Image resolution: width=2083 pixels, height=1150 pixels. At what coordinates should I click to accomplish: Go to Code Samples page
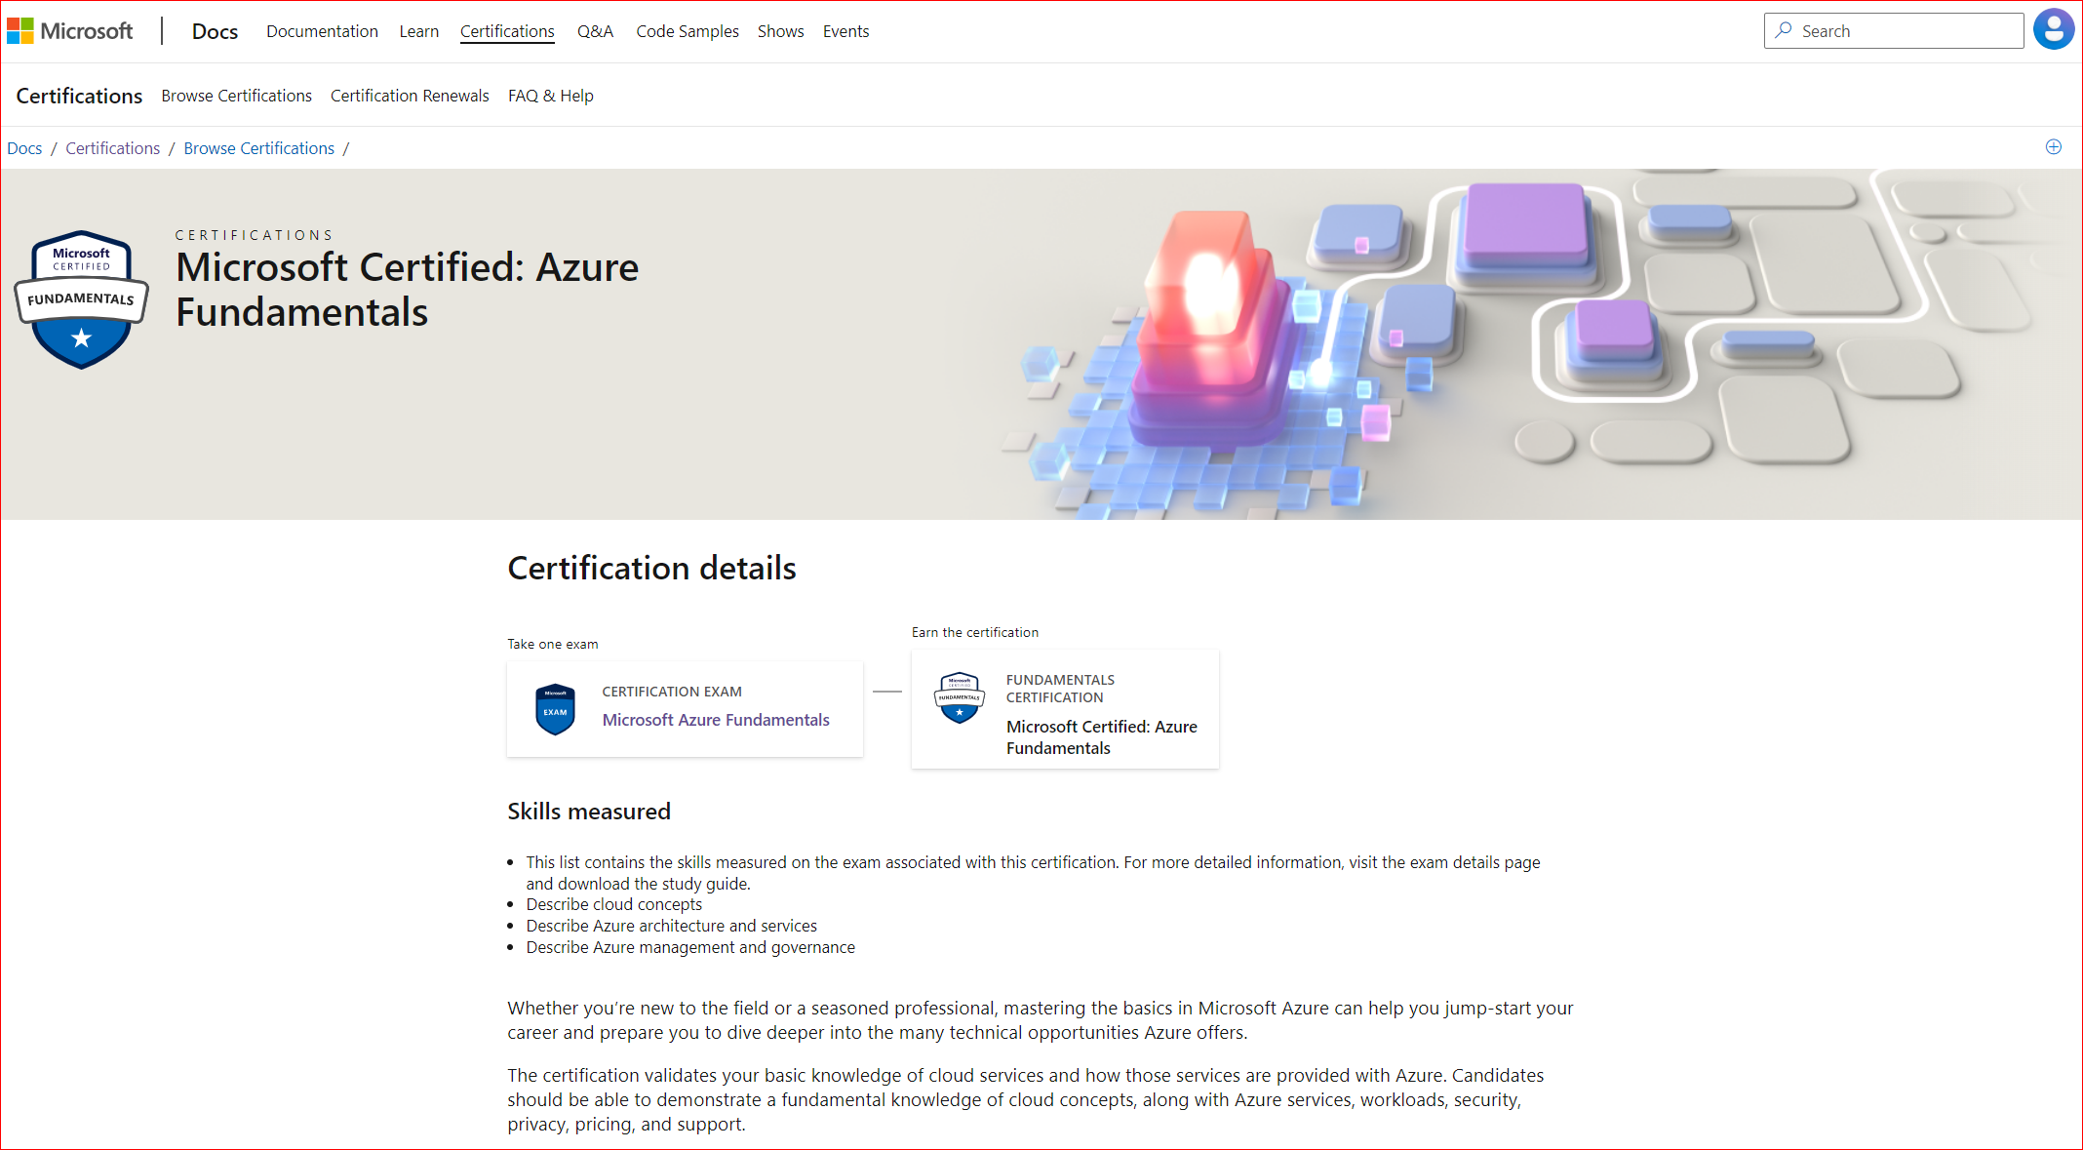687,31
